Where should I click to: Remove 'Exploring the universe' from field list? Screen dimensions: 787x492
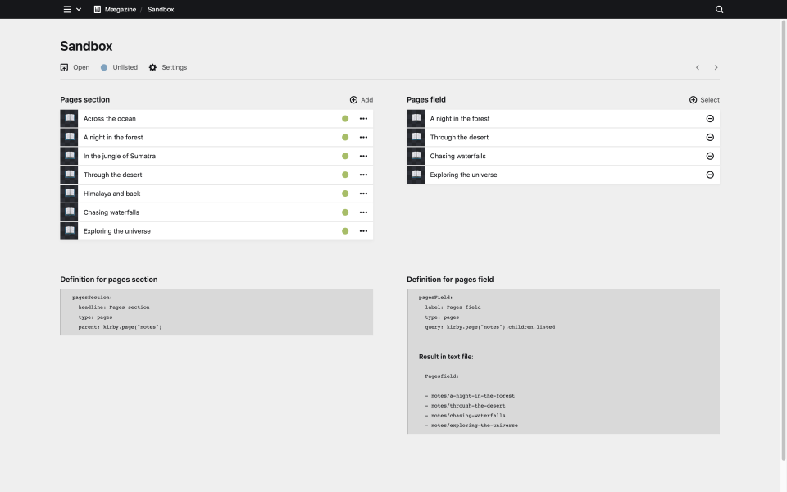point(710,175)
